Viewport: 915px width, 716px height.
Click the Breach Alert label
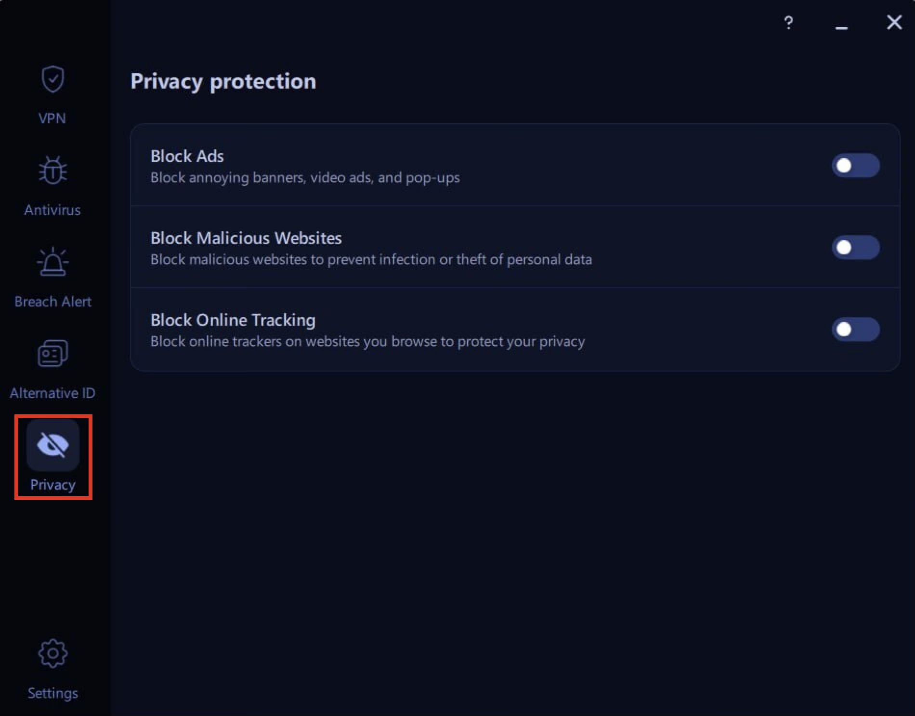[52, 301]
